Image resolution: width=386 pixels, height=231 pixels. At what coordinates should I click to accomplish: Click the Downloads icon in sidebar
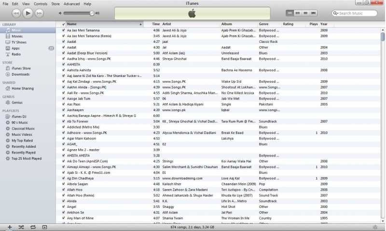(8, 75)
